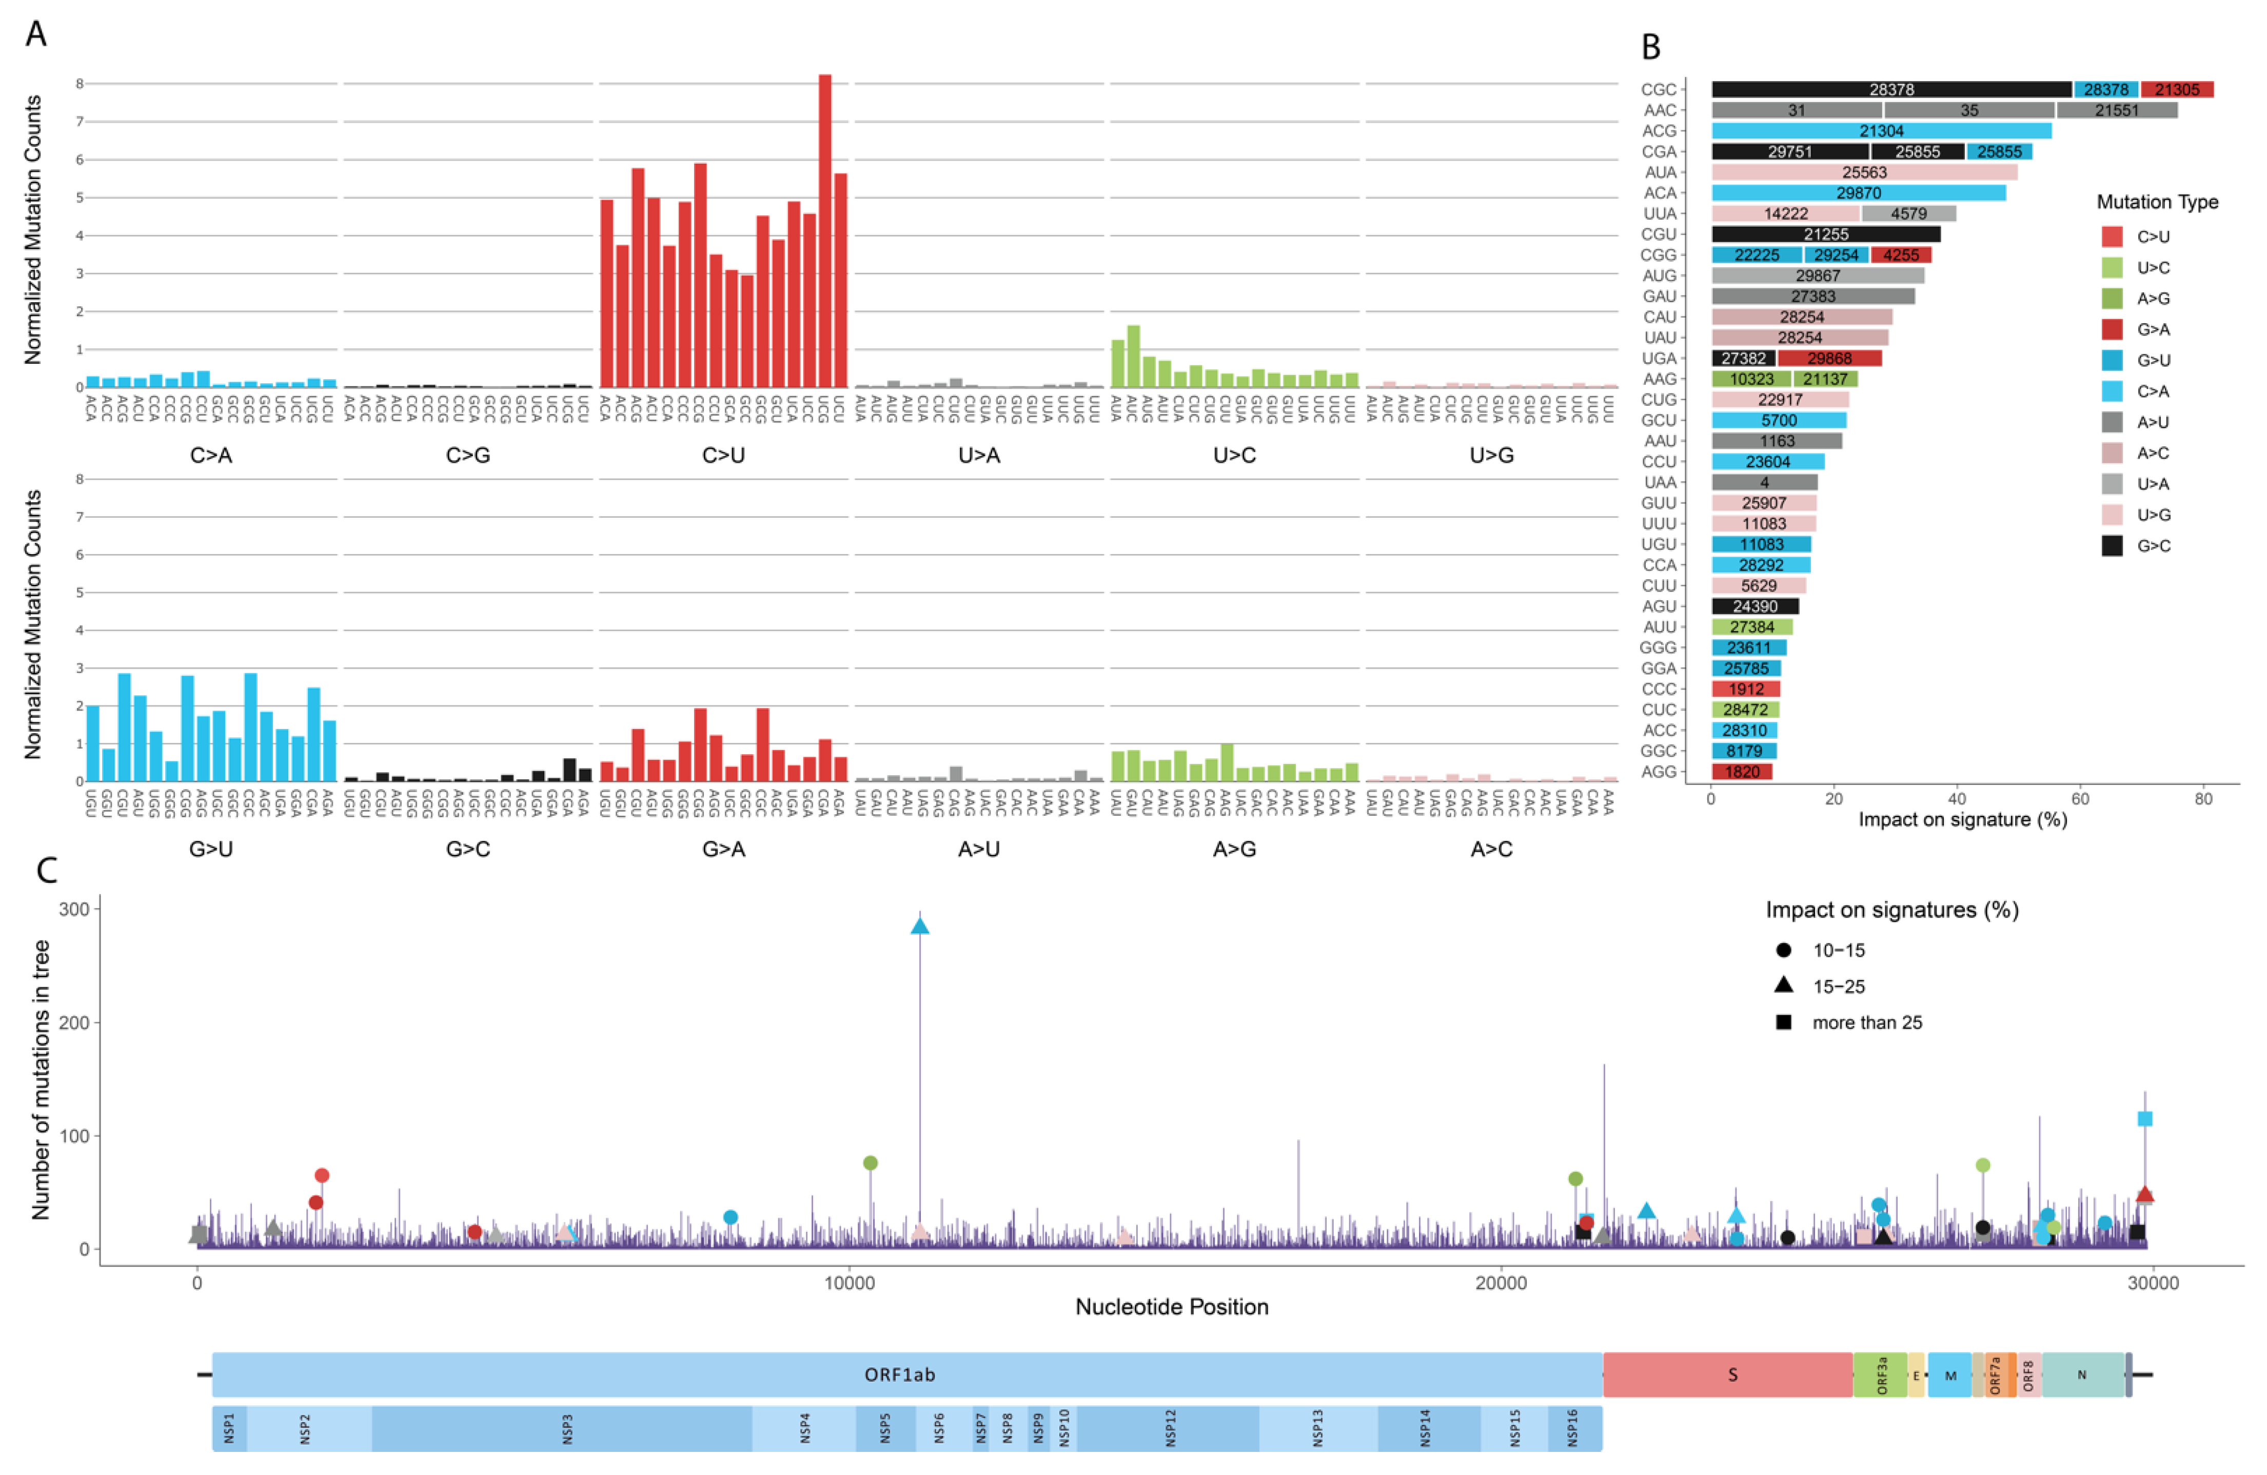This screenshot has width=2267, height=1475.
Task: Click the U>C light green legend swatch
Action: pyautogui.click(x=2112, y=268)
